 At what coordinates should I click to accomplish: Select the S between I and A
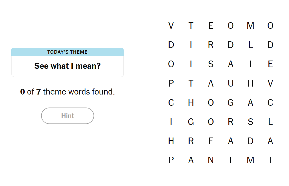(211, 64)
